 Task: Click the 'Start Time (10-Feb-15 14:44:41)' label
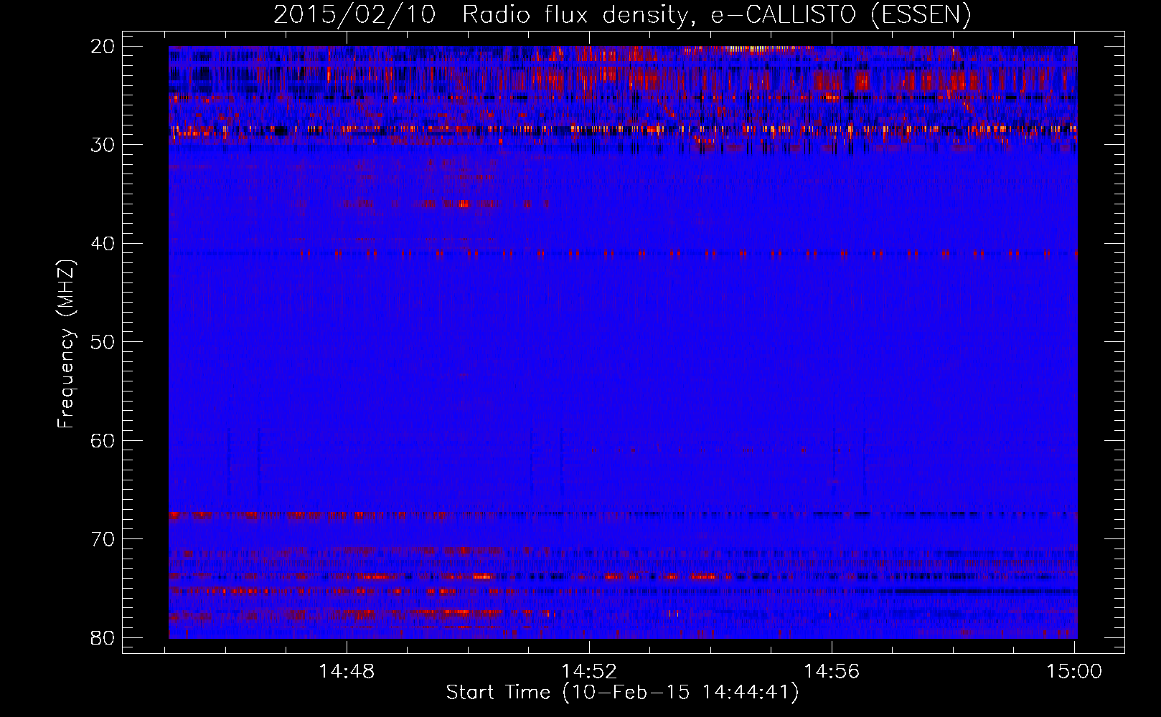pyautogui.click(x=622, y=692)
